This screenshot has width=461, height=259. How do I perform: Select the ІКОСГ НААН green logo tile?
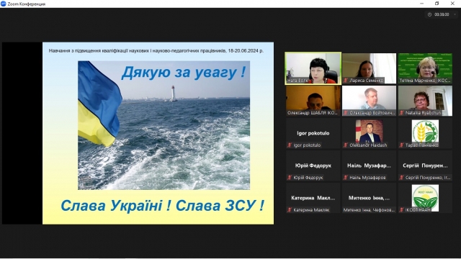tap(425, 199)
